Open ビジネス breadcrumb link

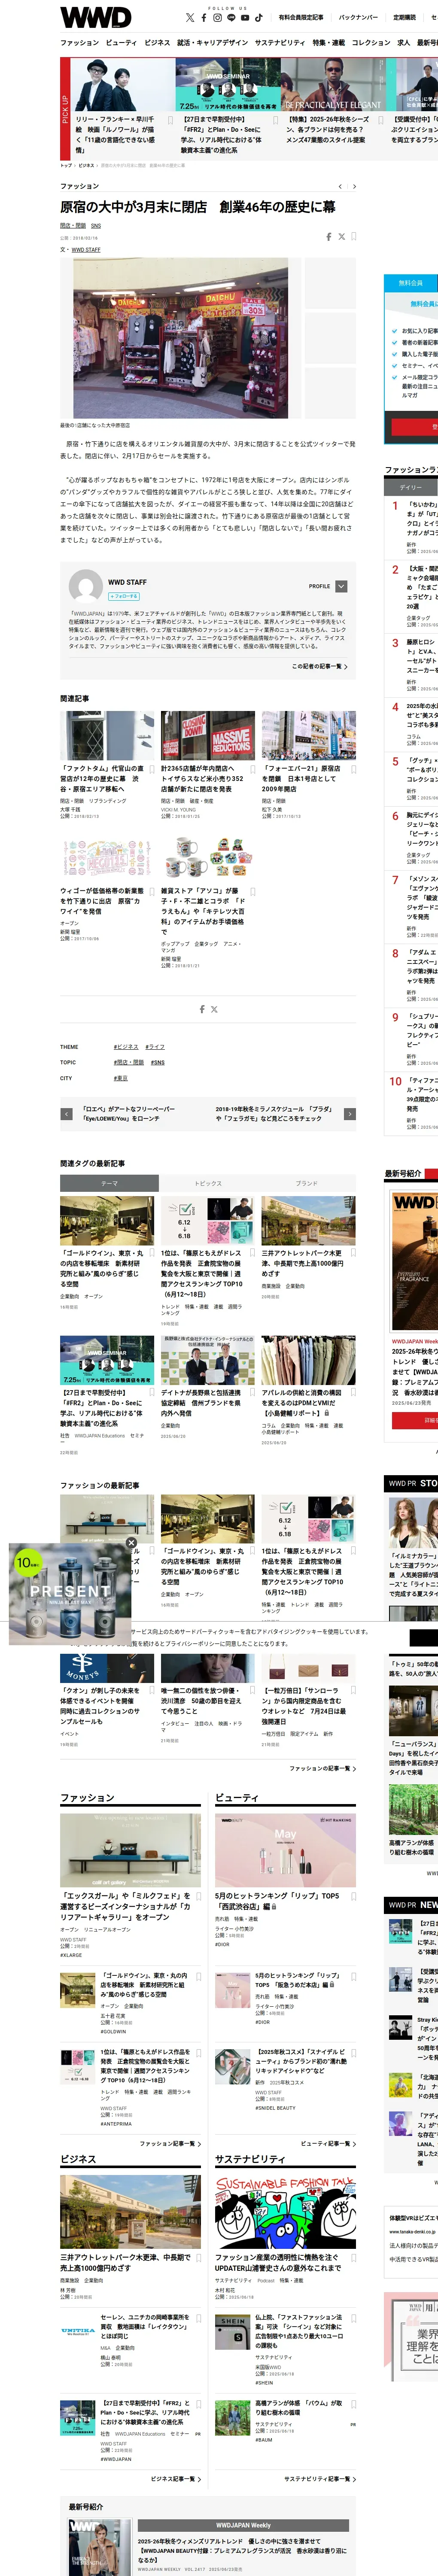click(86, 165)
